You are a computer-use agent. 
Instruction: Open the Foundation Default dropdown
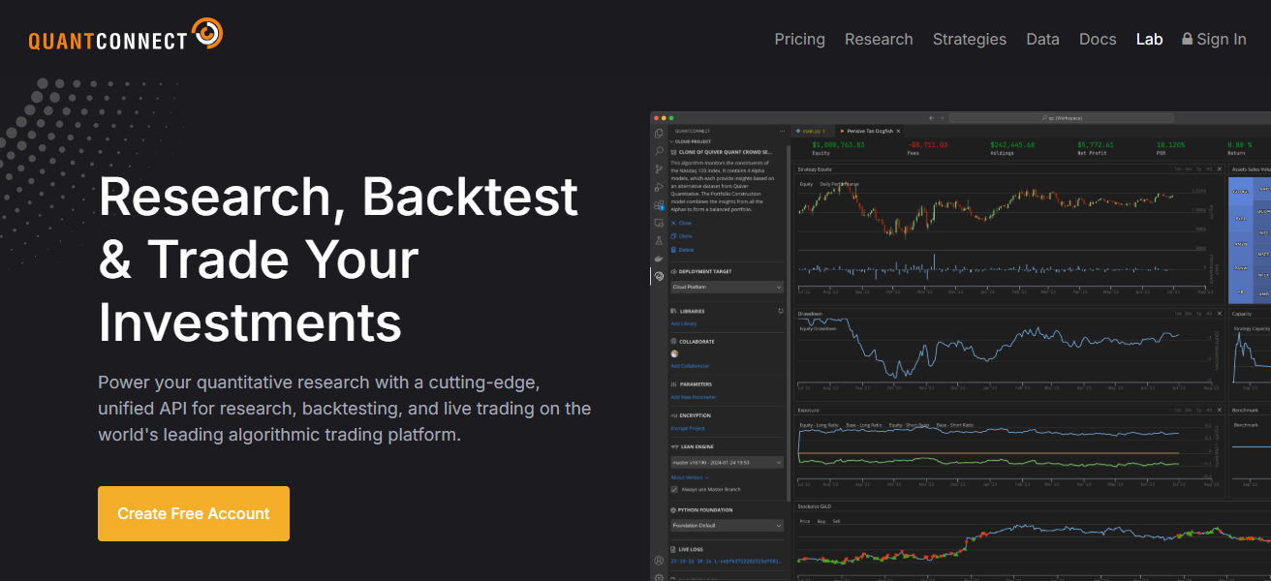coord(728,526)
